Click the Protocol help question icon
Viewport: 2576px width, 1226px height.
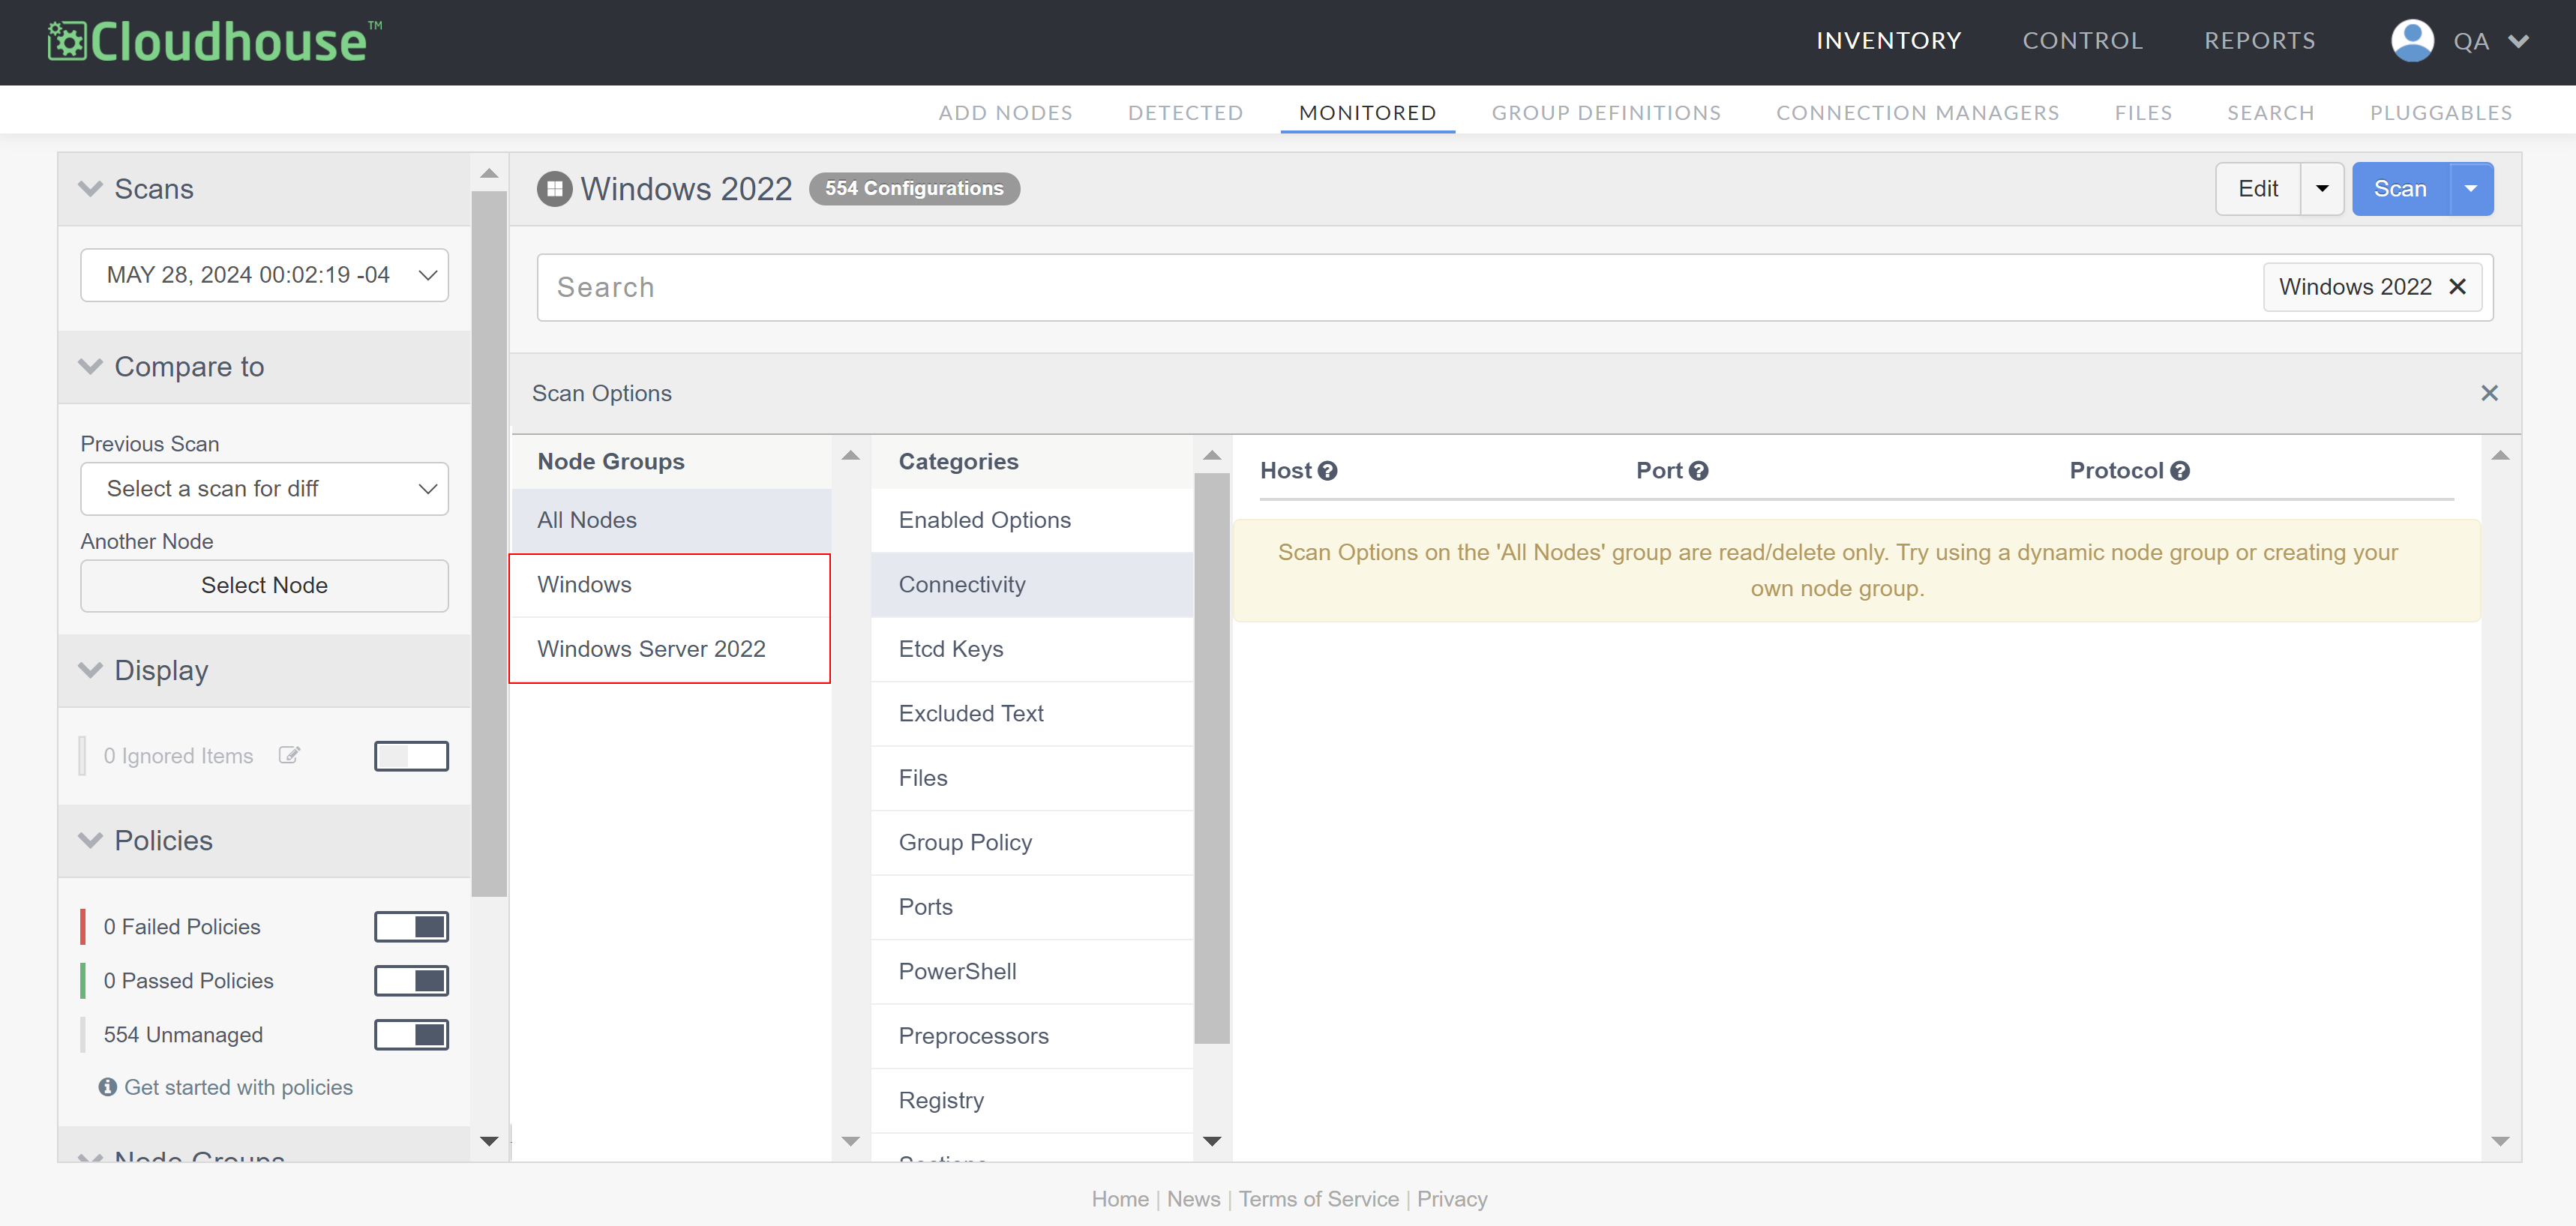pos(2180,471)
